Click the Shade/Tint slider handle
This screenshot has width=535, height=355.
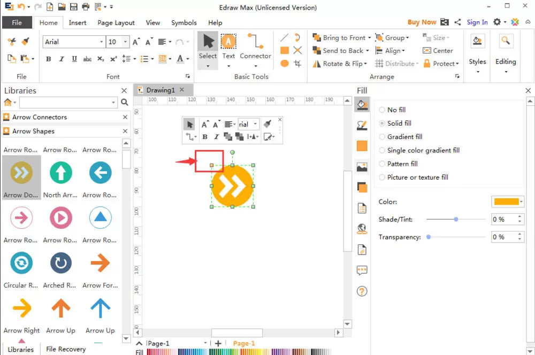pyautogui.click(x=456, y=219)
